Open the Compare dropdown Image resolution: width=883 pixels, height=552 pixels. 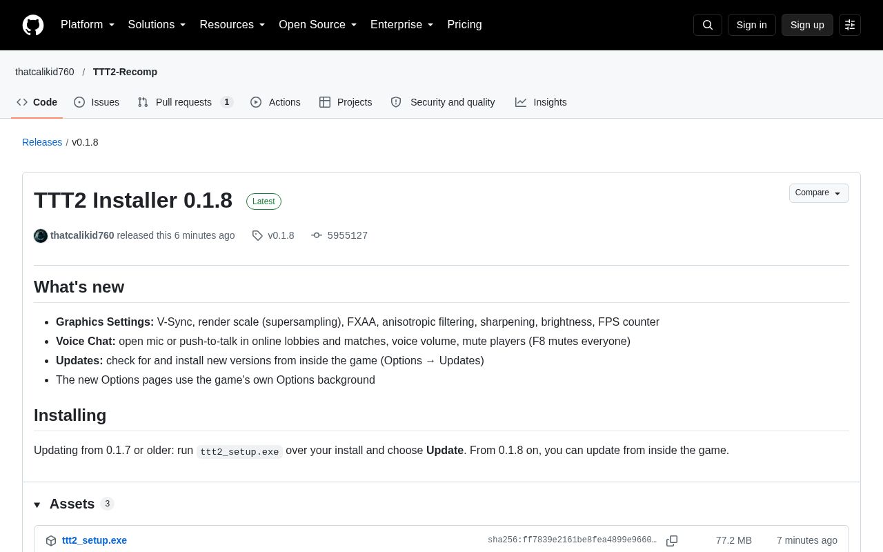[819, 193]
